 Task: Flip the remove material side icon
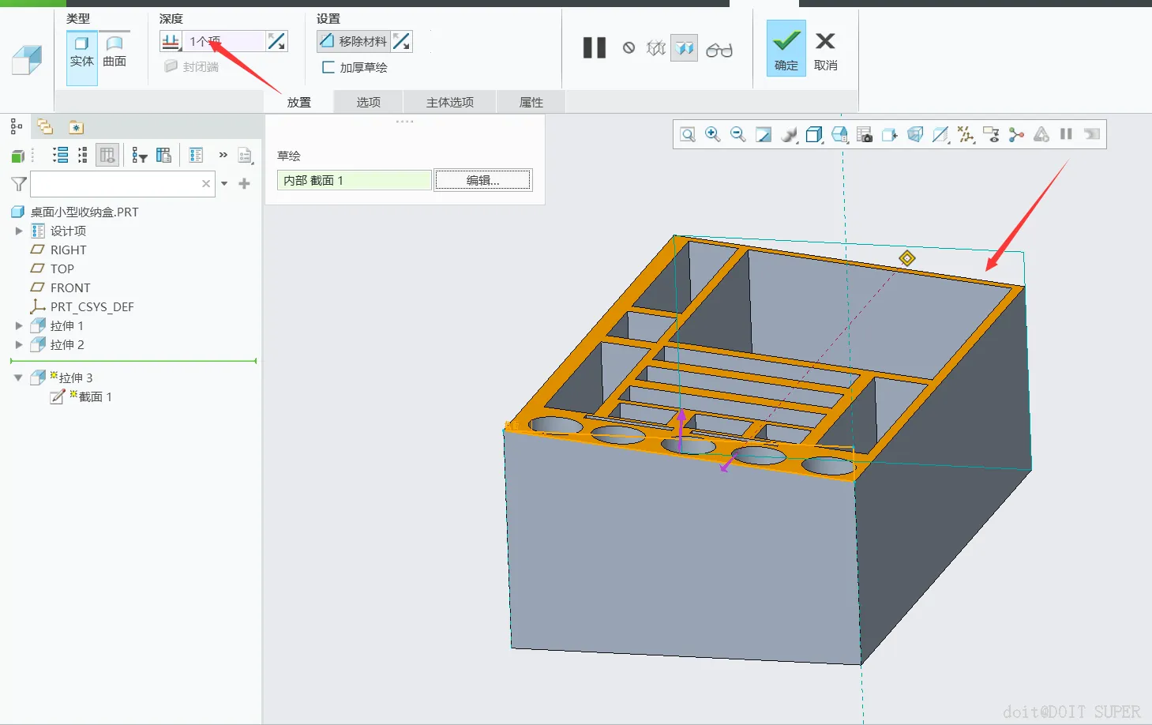pos(402,41)
